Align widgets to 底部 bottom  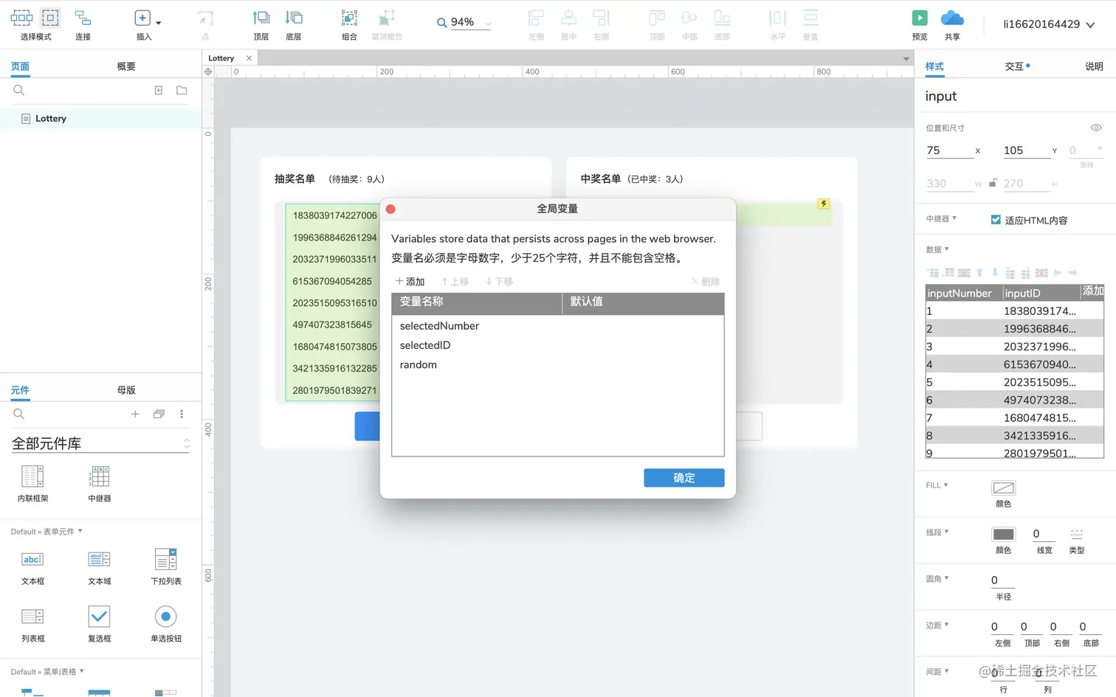click(x=722, y=18)
